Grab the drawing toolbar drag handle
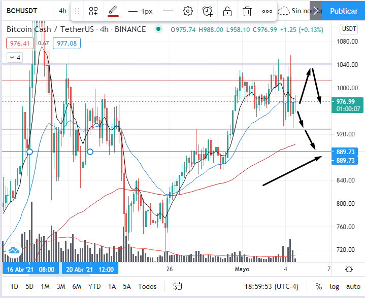 77,11
